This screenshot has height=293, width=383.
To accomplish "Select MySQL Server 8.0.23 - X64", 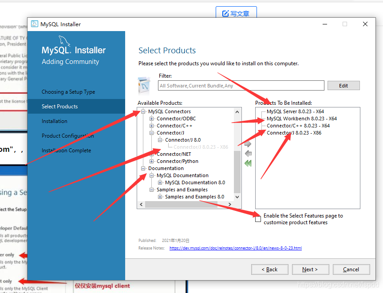I will coord(295,111).
